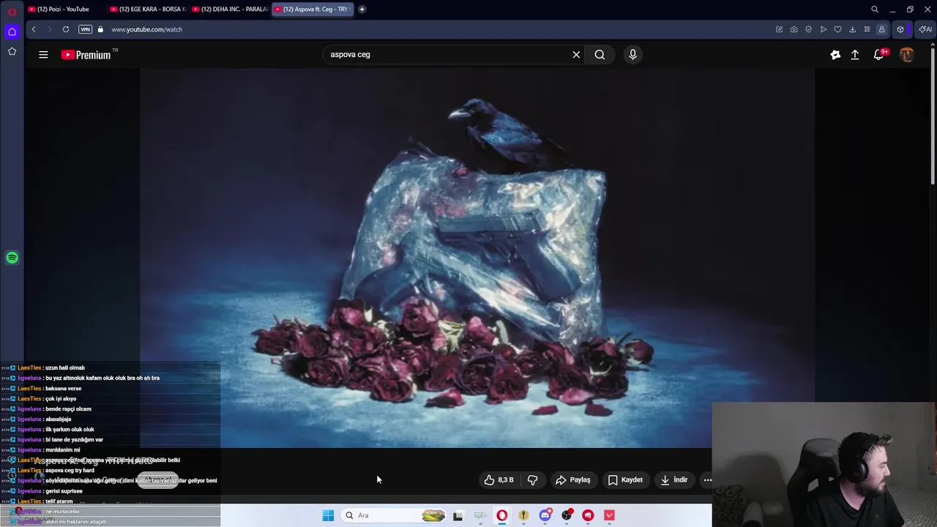Image resolution: width=937 pixels, height=527 pixels.
Task: Open the yellow hexagon taskbar app
Action: tap(523, 515)
